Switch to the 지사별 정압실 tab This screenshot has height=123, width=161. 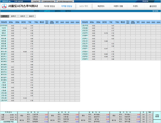point(49,6)
